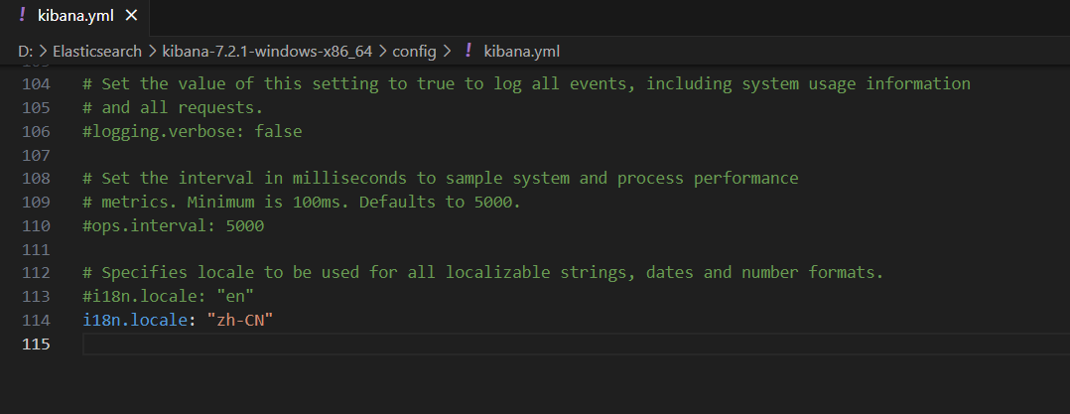The width and height of the screenshot is (1070, 414).
Task: Click the chevron after the config breadcrumb
Action: pos(448,52)
